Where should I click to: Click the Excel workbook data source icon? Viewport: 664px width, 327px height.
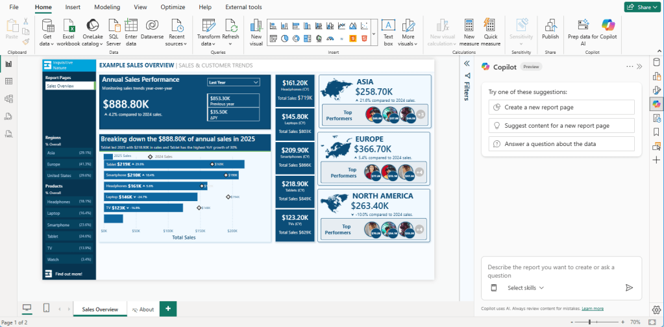68,25
